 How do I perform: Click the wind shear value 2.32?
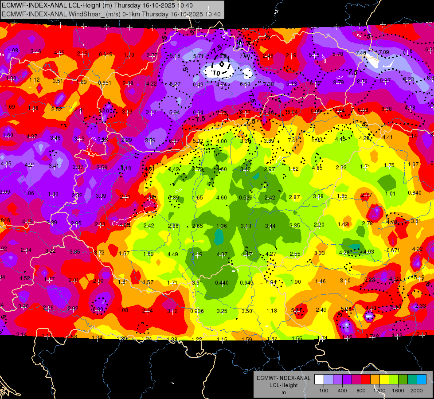(x=341, y=167)
